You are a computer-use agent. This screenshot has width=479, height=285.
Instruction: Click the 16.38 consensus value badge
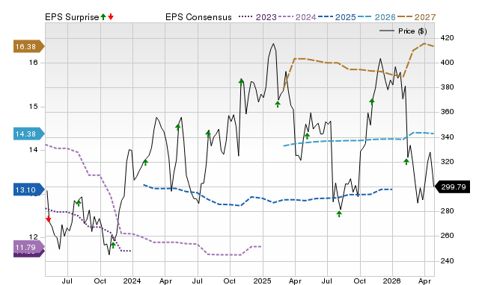point(29,46)
